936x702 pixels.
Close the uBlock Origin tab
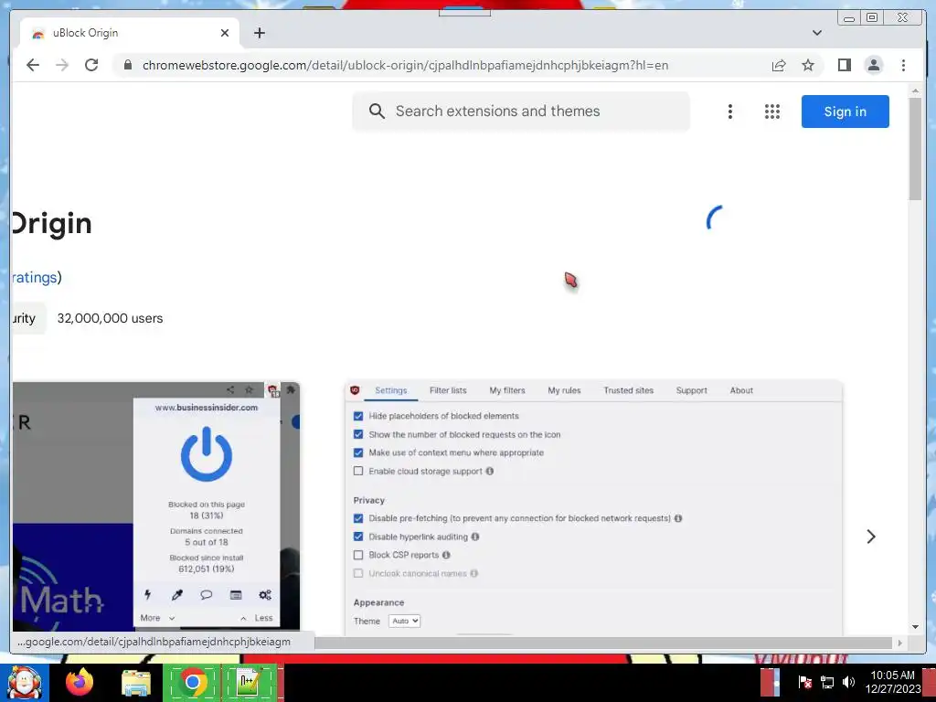coord(225,33)
